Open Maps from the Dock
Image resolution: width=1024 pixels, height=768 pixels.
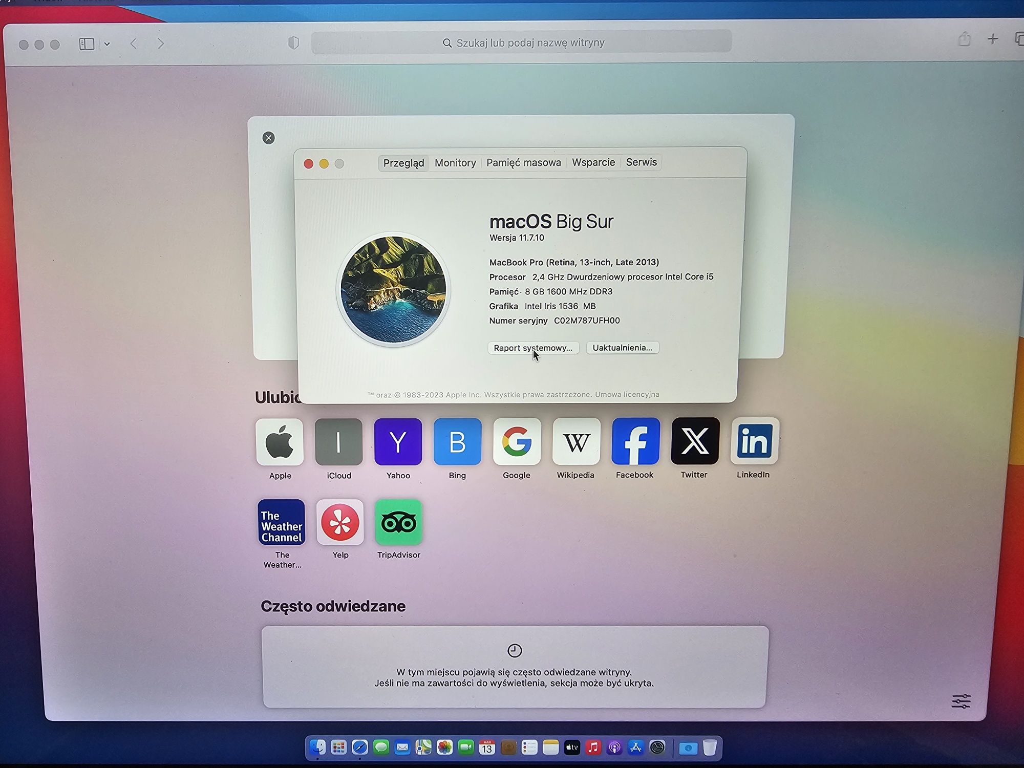coord(423,748)
